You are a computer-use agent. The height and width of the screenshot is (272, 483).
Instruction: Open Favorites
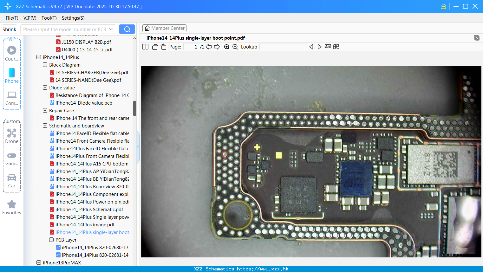coord(12,208)
